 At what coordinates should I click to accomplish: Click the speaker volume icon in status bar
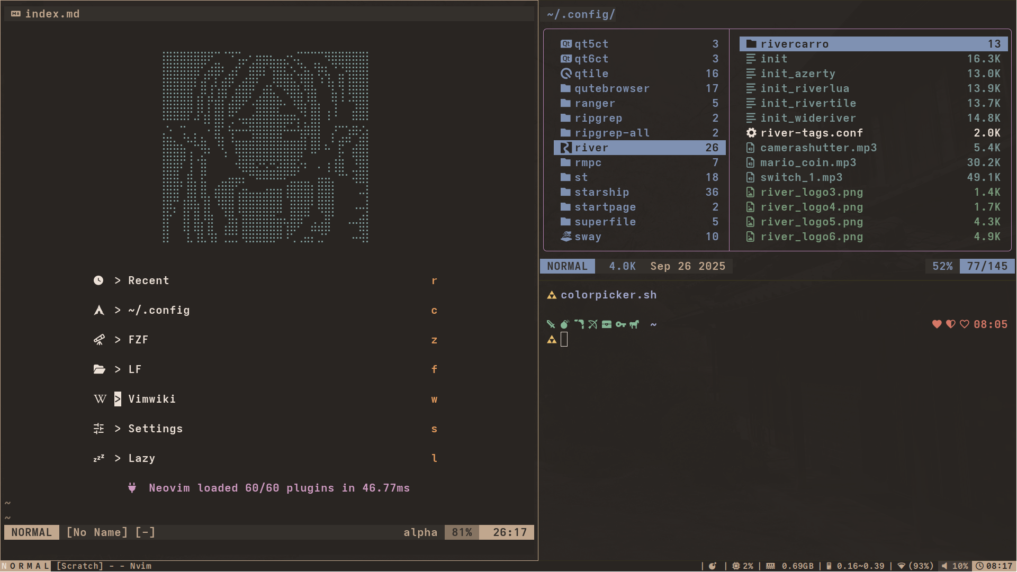[944, 566]
